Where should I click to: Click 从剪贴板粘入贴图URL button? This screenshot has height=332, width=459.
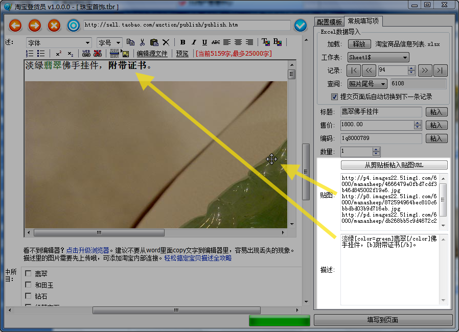394,165
